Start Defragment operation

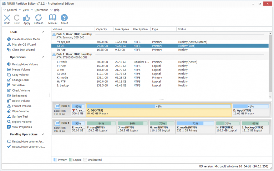[x=17, y=95]
